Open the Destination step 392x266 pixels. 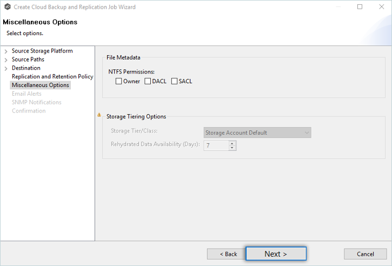(26, 68)
